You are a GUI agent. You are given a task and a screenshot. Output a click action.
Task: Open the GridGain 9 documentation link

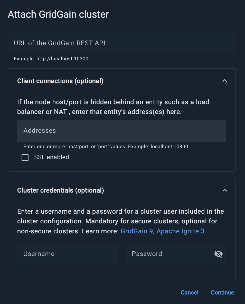pyautogui.click(x=137, y=231)
